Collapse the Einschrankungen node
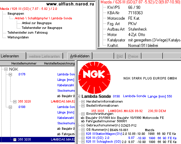The width and height of the screenshot is (181, 144). (83, 114)
